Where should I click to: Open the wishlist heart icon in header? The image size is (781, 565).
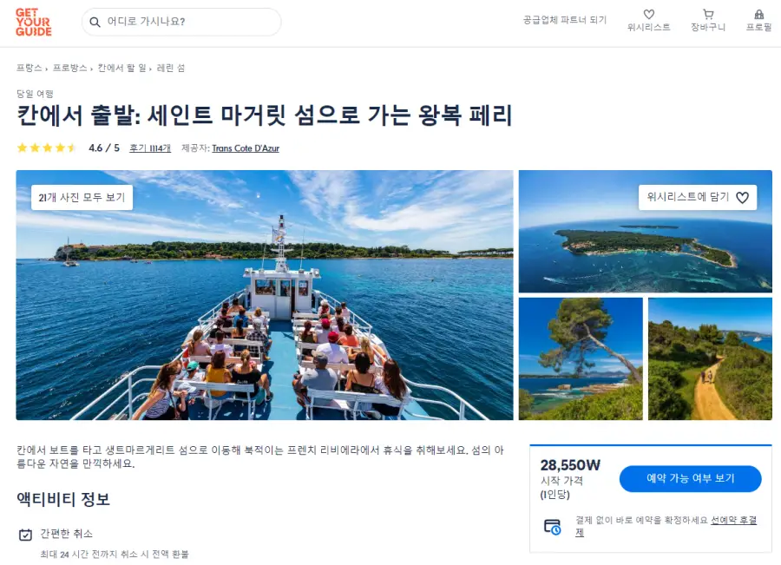click(648, 15)
